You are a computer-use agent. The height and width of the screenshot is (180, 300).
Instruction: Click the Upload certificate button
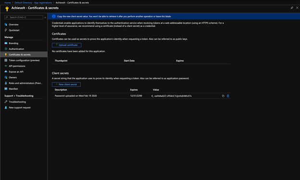coord(66,45)
